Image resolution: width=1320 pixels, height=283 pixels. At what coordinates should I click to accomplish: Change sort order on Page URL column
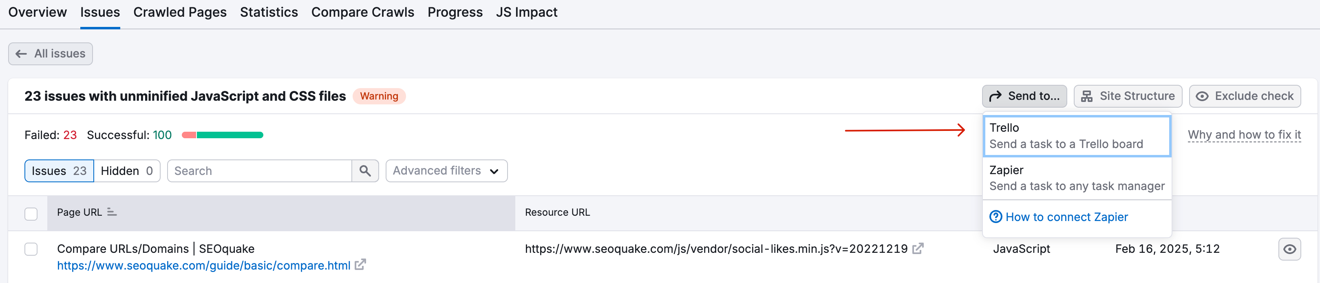[112, 212]
